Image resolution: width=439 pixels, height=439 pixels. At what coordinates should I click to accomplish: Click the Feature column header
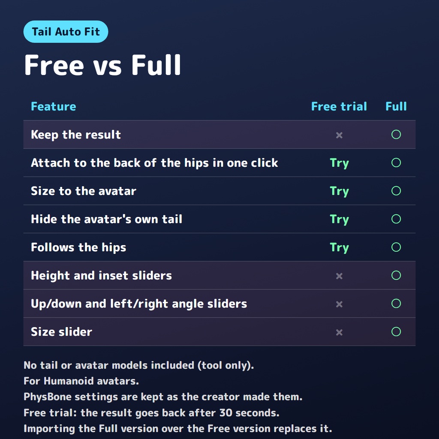[x=54, y=106]
